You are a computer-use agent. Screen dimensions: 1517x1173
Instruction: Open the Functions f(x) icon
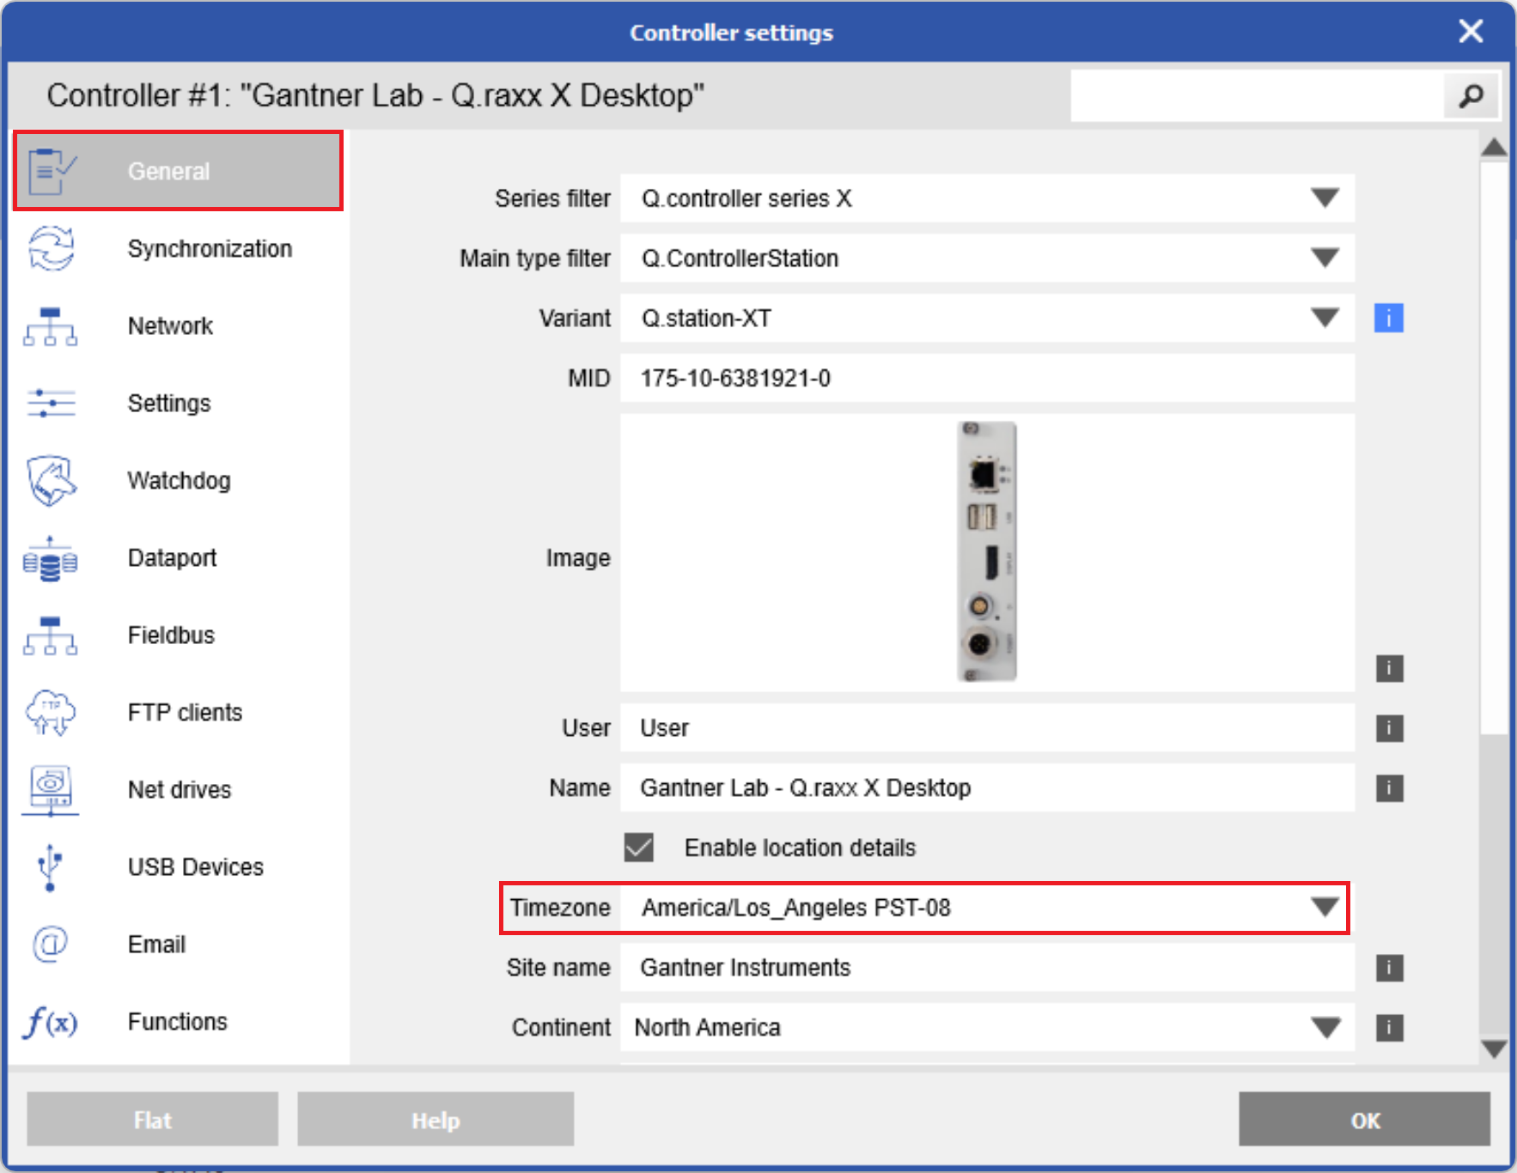[50, 1022]
